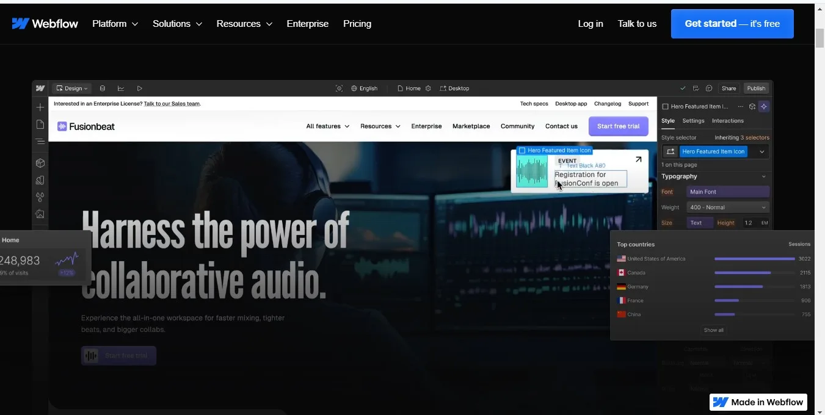The width and height of the screenshot is (825, 415).
Task: Open the Weight 400 - Normal dropdown
Action: (727, 208)
